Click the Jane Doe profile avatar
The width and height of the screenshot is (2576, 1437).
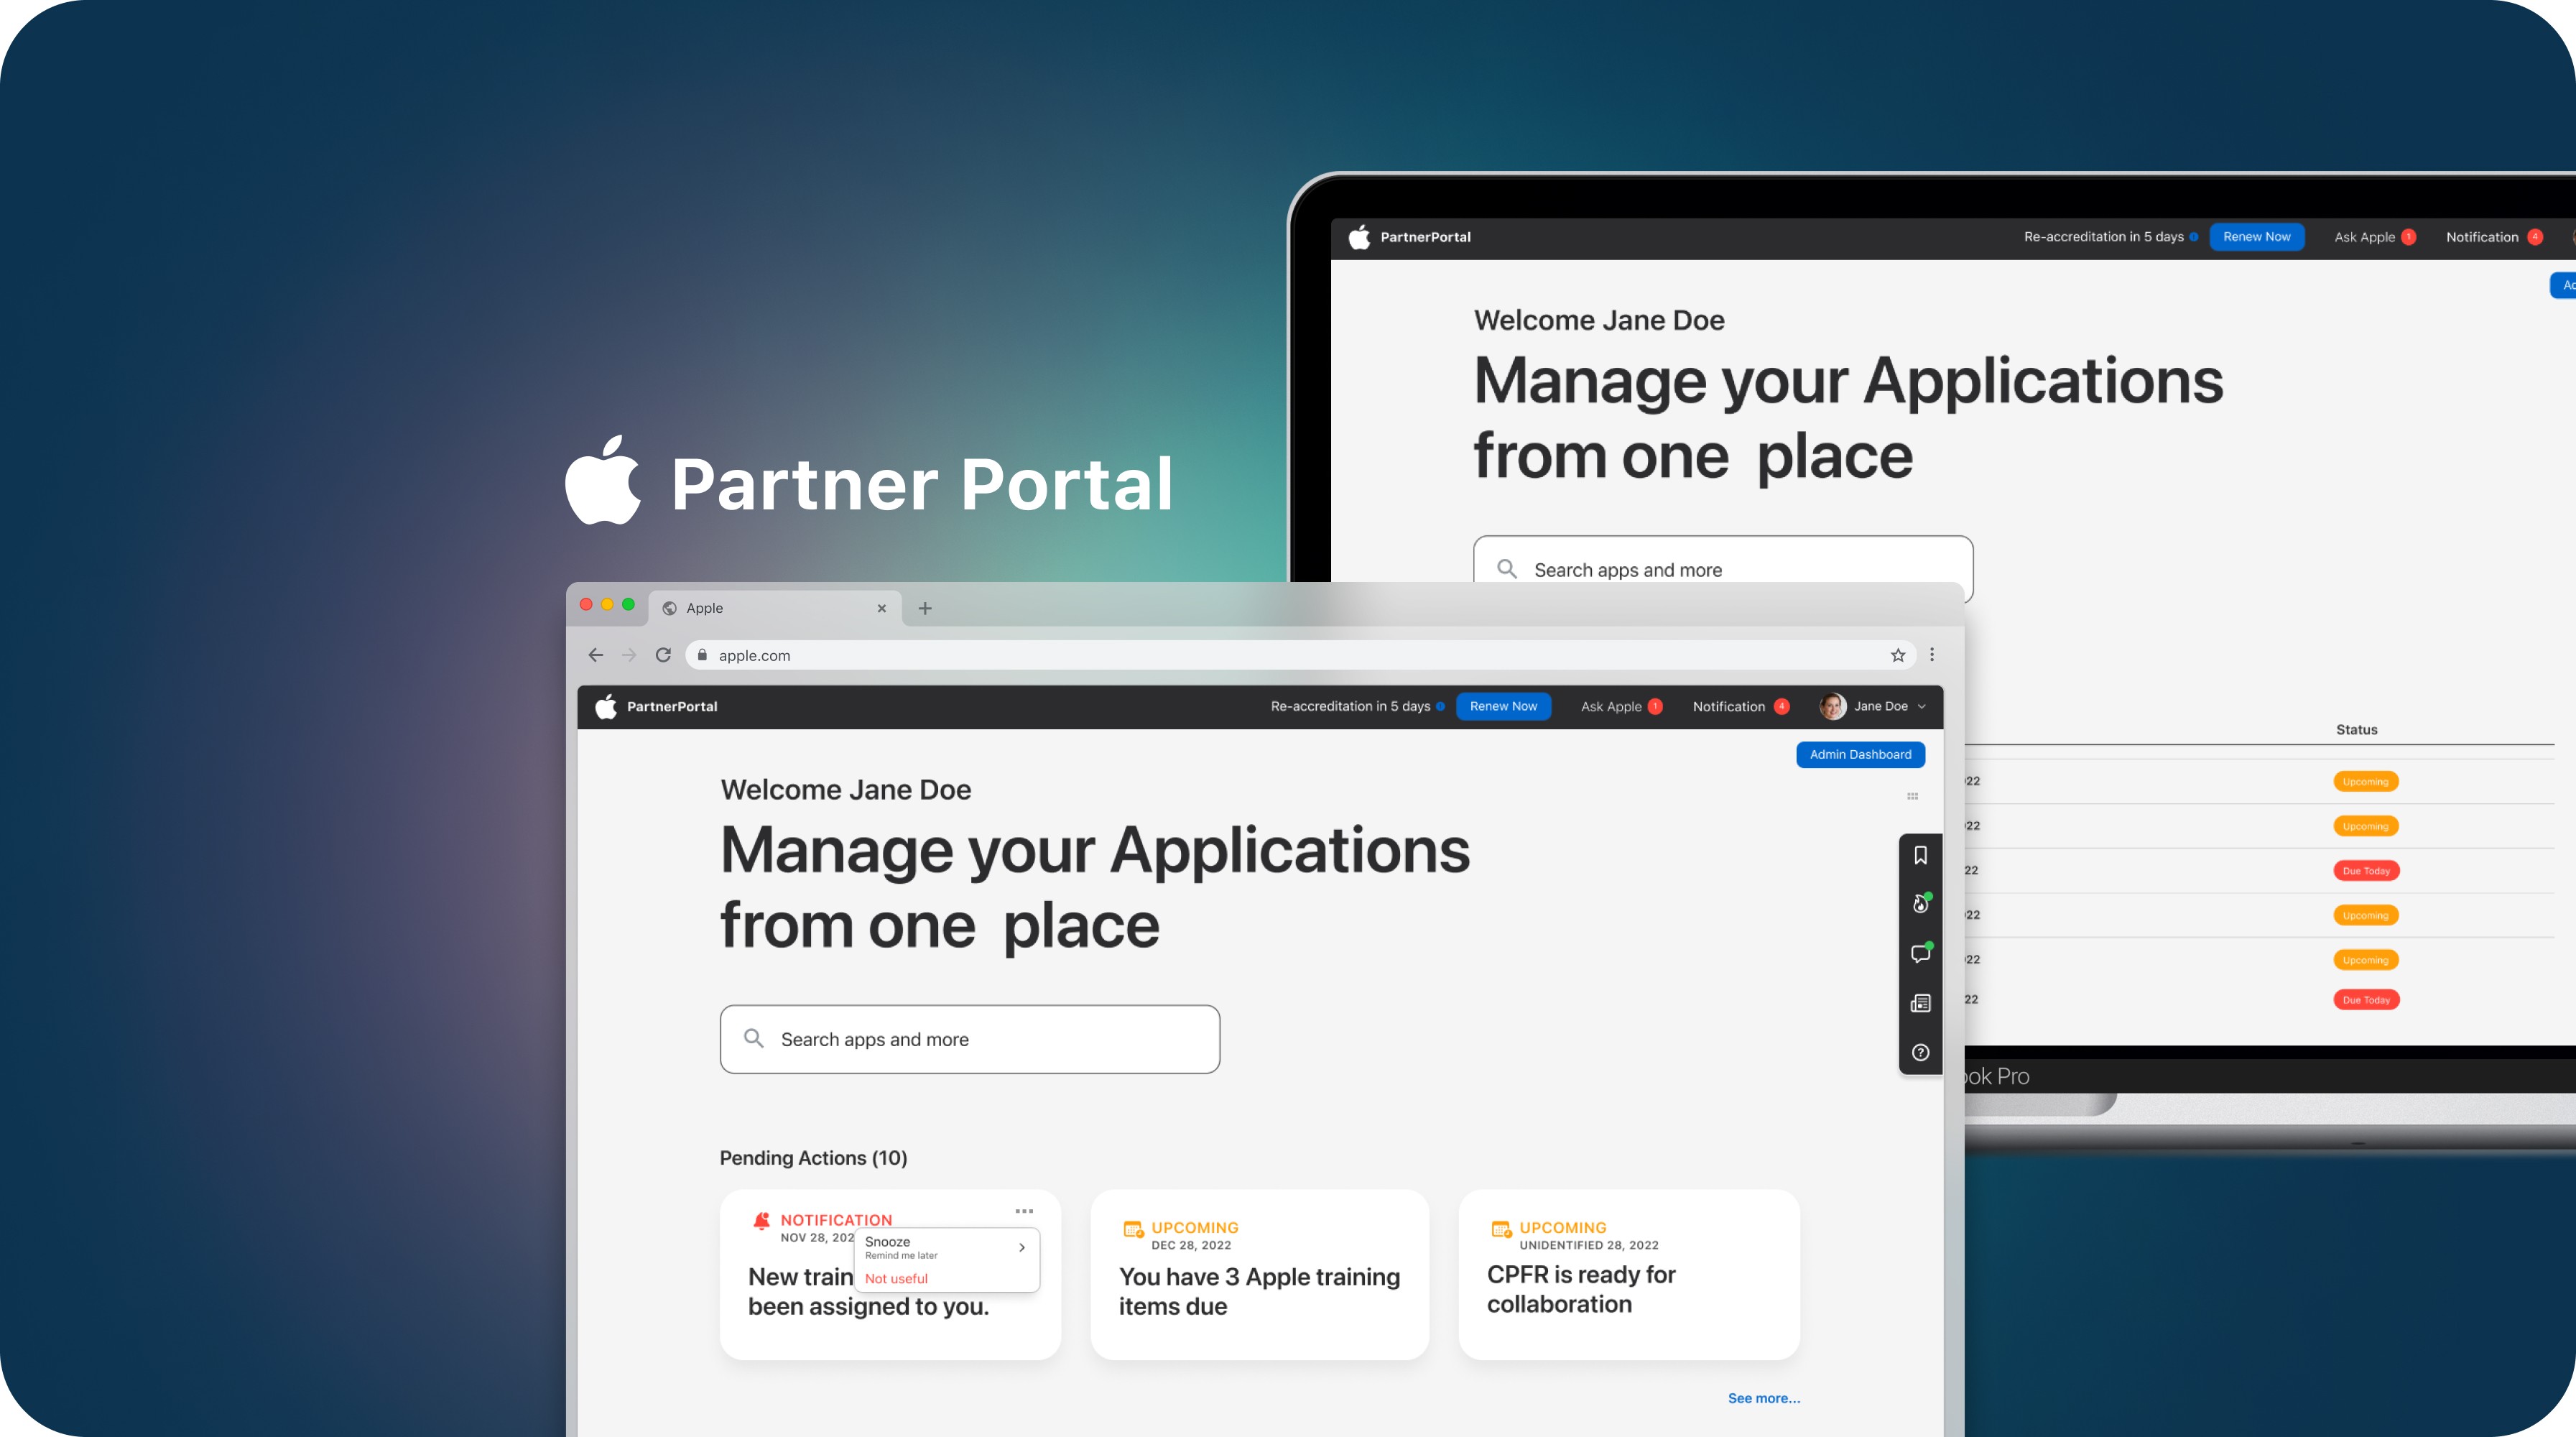coord(1832,706)
